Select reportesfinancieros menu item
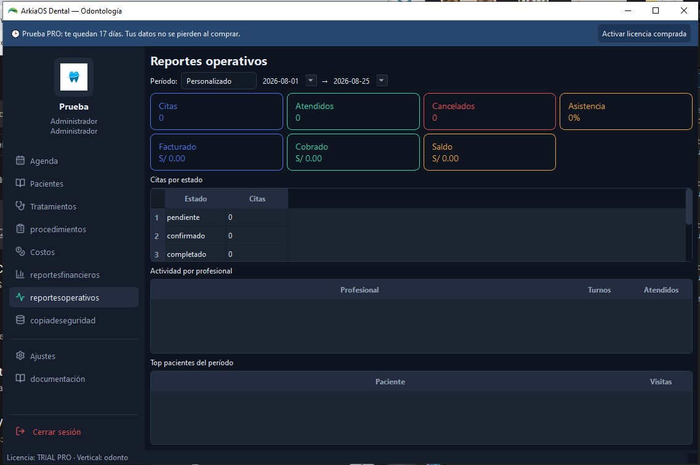This screenshot has width=700, height=465. [74, 275]
